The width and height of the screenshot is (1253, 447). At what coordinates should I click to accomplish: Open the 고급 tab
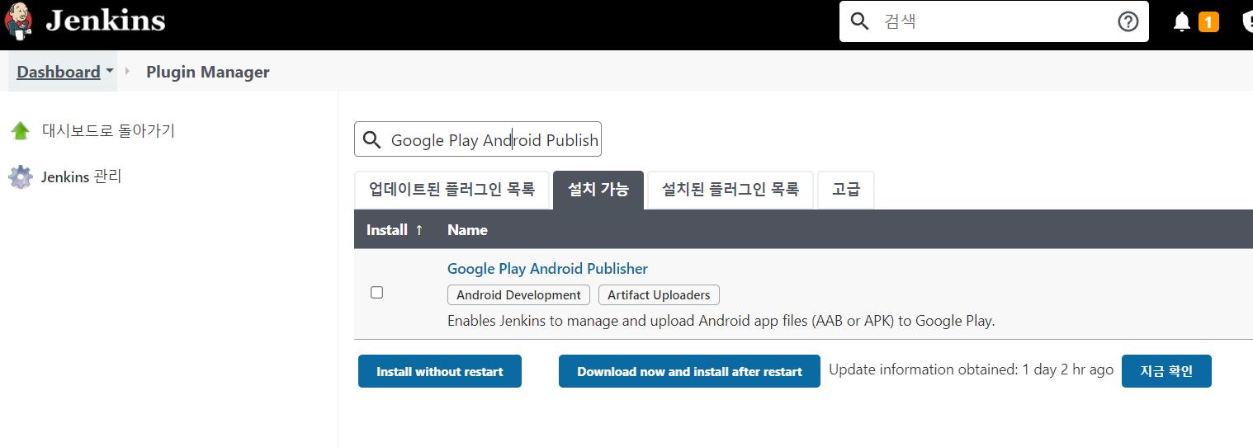point(846,190)
